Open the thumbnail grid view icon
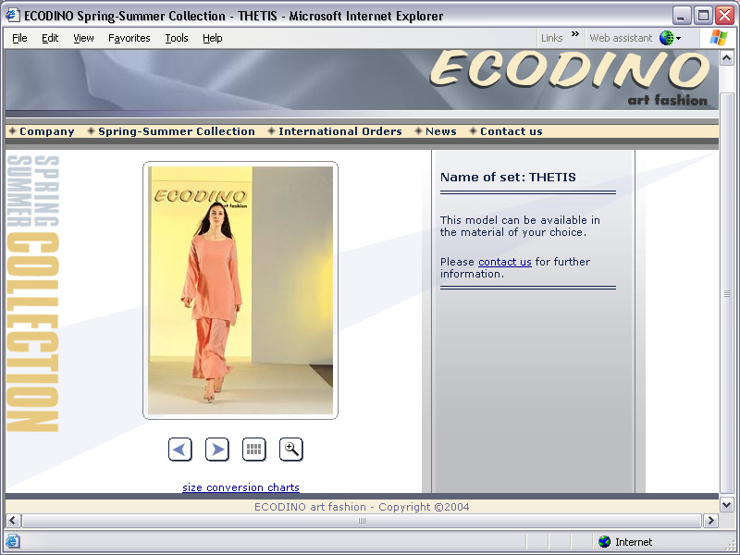 (253, 450)
